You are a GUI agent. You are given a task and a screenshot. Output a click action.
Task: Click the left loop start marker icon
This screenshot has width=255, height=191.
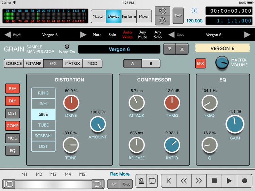tap(8, 184)
